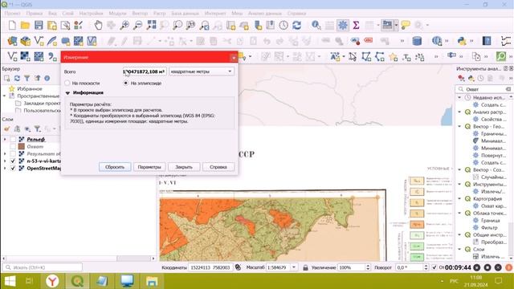Open the Вектор menu
The image size is (514, 289).
pos(140,14)
